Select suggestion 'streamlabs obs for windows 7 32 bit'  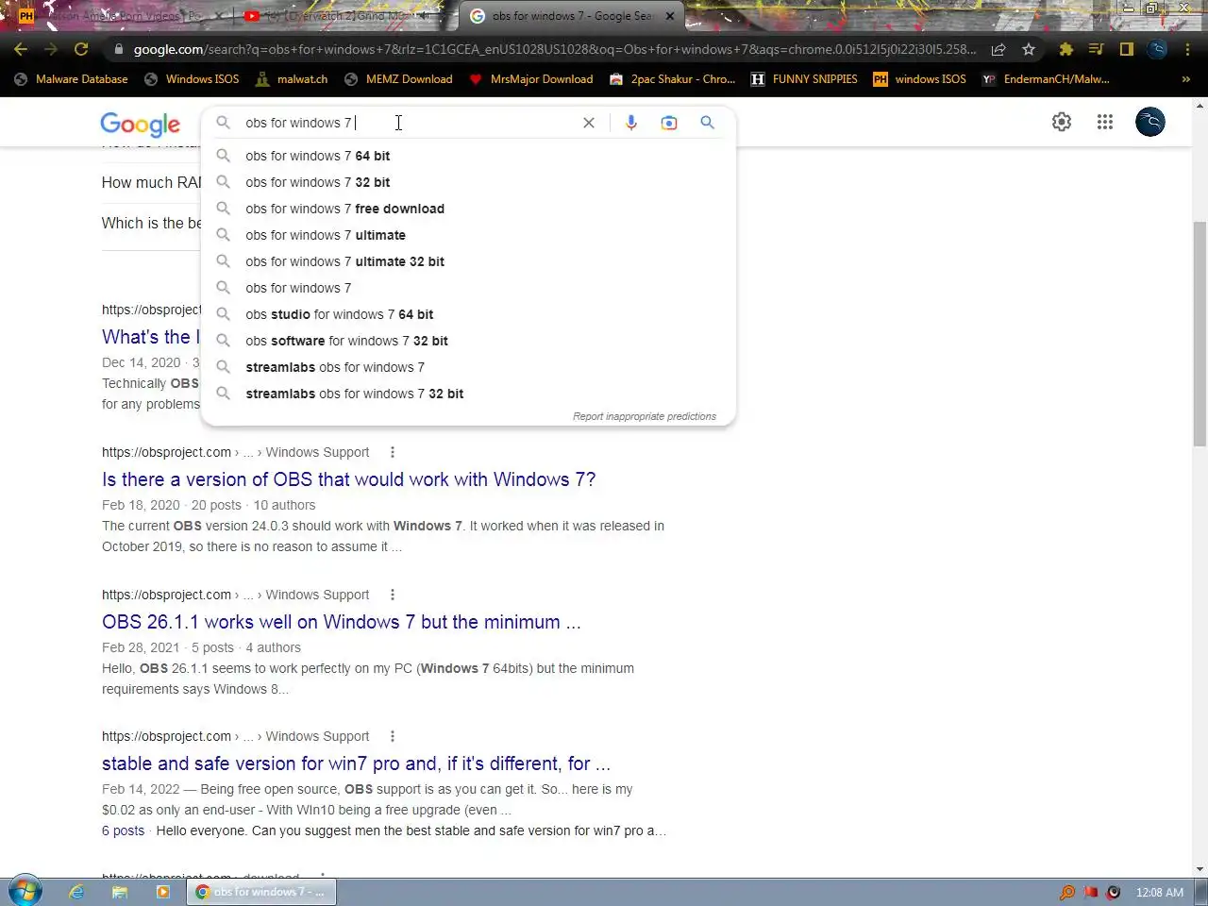[x=469, y=394]
